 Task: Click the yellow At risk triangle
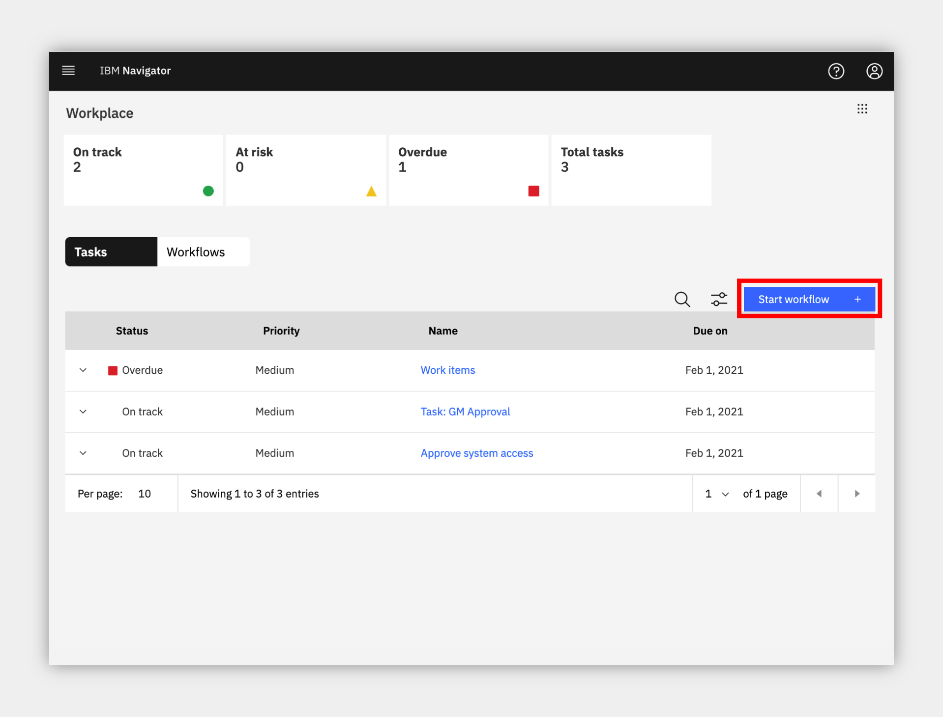tap(371, 191)
